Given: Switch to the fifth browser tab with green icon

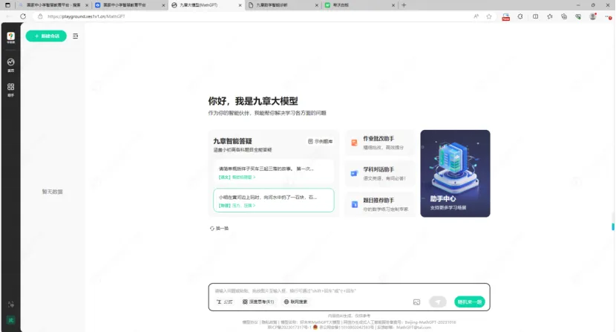Looking at the screenshot, I should pyautogui.click(x=360, y=5).
